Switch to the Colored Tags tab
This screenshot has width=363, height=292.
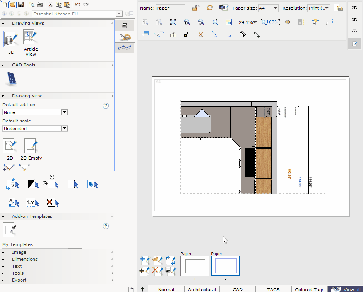310,289
